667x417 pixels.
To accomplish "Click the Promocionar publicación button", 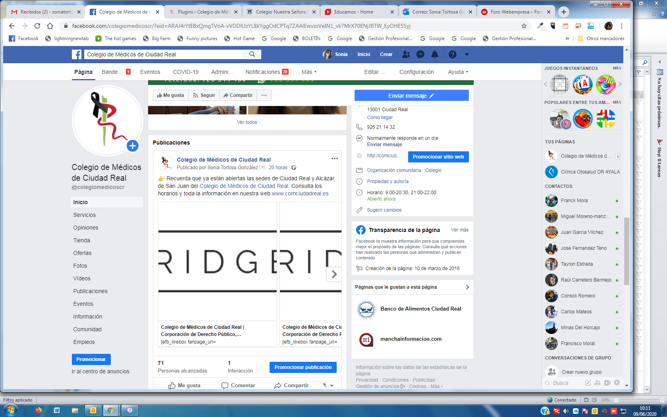I will [303, 367].
